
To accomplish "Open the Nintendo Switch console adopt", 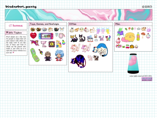I will pos(46,36).
